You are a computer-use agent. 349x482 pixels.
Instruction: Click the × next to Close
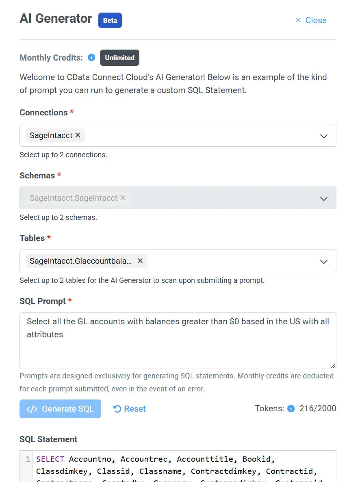pos(297,20)
